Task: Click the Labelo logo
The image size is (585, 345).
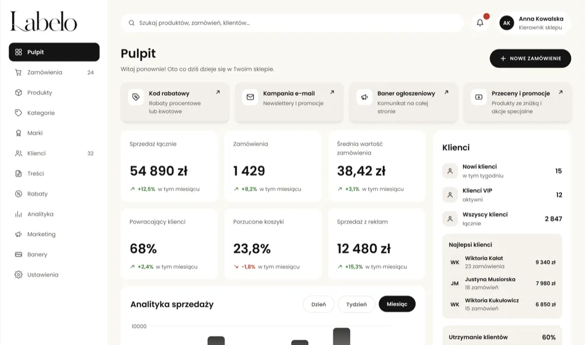Action: [43, 21]
